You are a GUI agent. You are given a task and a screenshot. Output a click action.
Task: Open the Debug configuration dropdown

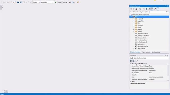(36, 2)
